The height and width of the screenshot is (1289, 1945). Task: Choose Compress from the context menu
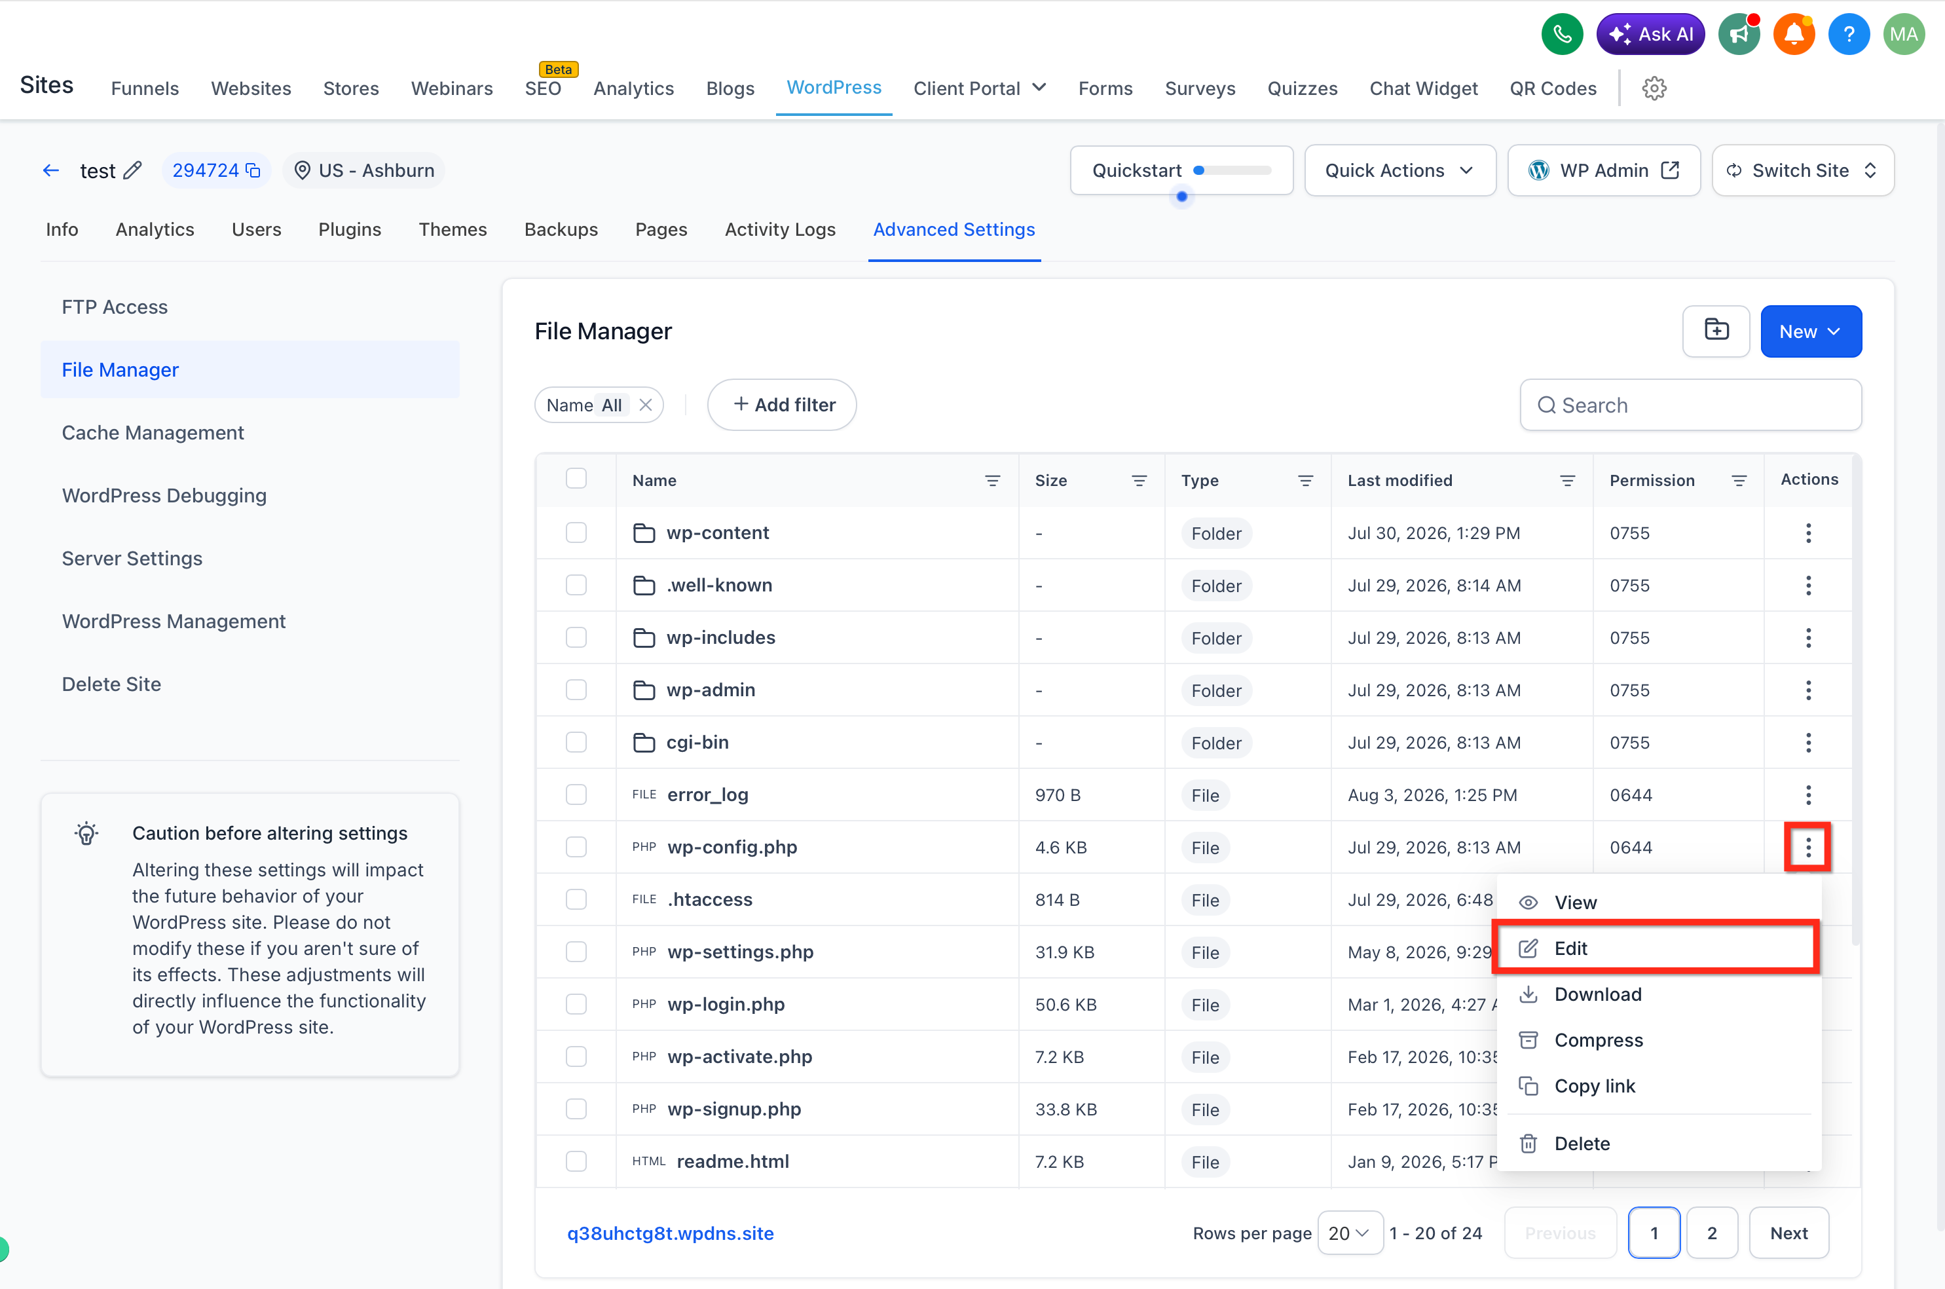point(1658,1040)
